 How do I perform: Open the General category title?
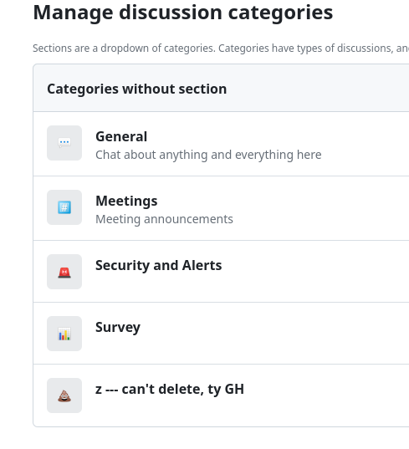tap(121, 136)
